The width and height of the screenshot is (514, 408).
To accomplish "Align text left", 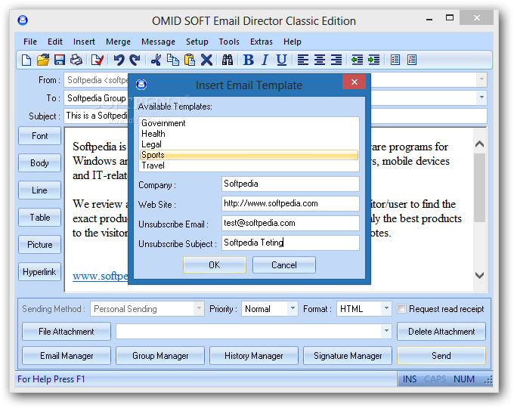I will [303, 60].
